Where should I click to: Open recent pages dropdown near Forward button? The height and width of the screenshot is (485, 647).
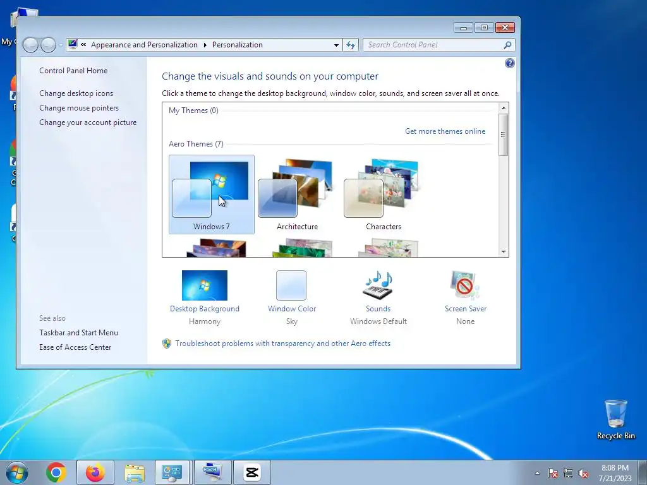60,45
